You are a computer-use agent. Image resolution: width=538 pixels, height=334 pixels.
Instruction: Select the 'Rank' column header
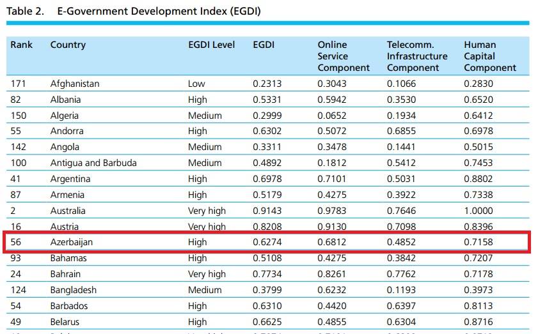[x=21, y=45]
